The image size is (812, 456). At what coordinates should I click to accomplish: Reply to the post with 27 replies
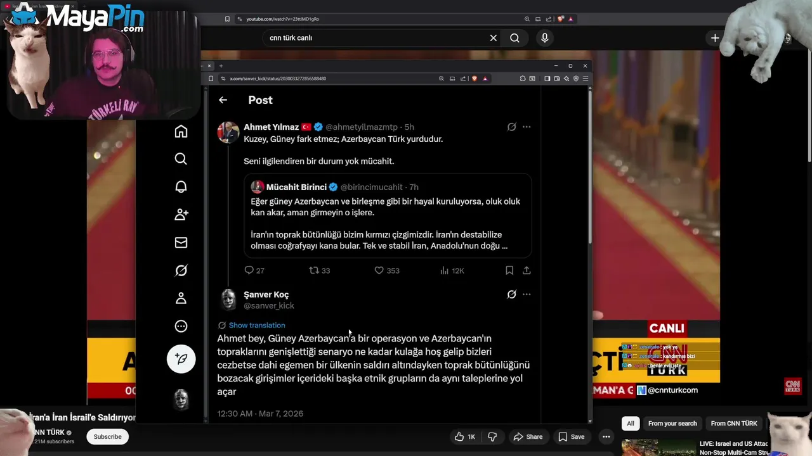click(254, 270)
